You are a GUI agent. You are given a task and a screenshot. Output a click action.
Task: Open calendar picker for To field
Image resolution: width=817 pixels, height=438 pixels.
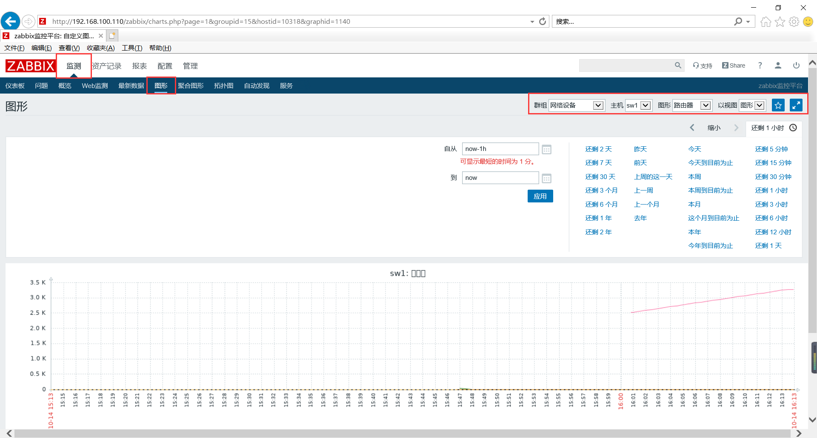pyautogui.click(x=547, y=178)
